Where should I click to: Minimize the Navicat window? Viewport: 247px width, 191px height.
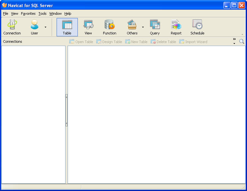coord(227,5)
